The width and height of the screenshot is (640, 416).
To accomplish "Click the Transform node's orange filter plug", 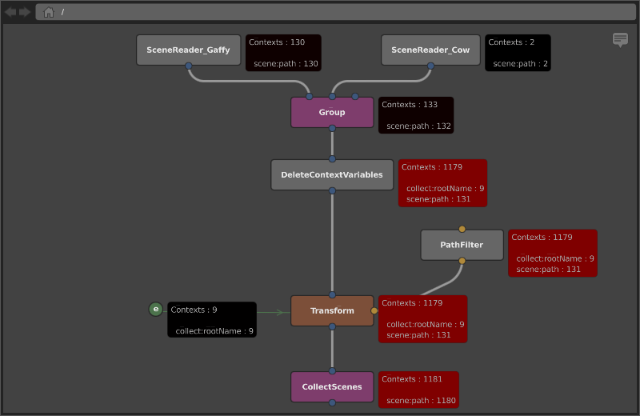I will (x=374, y=310).
